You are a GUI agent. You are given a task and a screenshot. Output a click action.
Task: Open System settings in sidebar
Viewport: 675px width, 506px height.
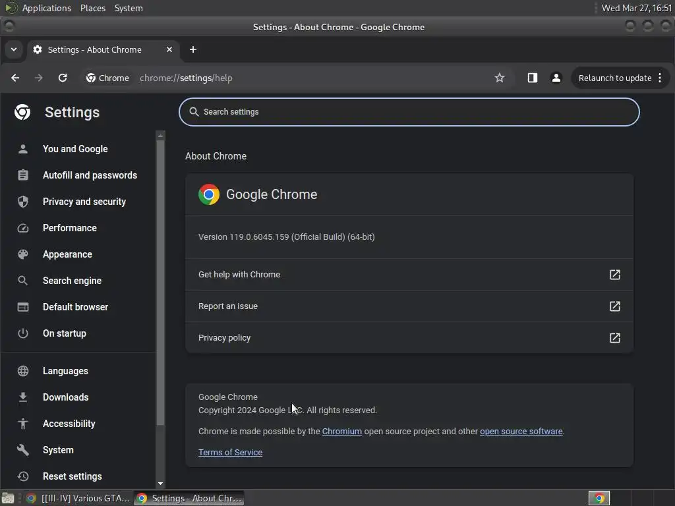(x=58, y=450)
